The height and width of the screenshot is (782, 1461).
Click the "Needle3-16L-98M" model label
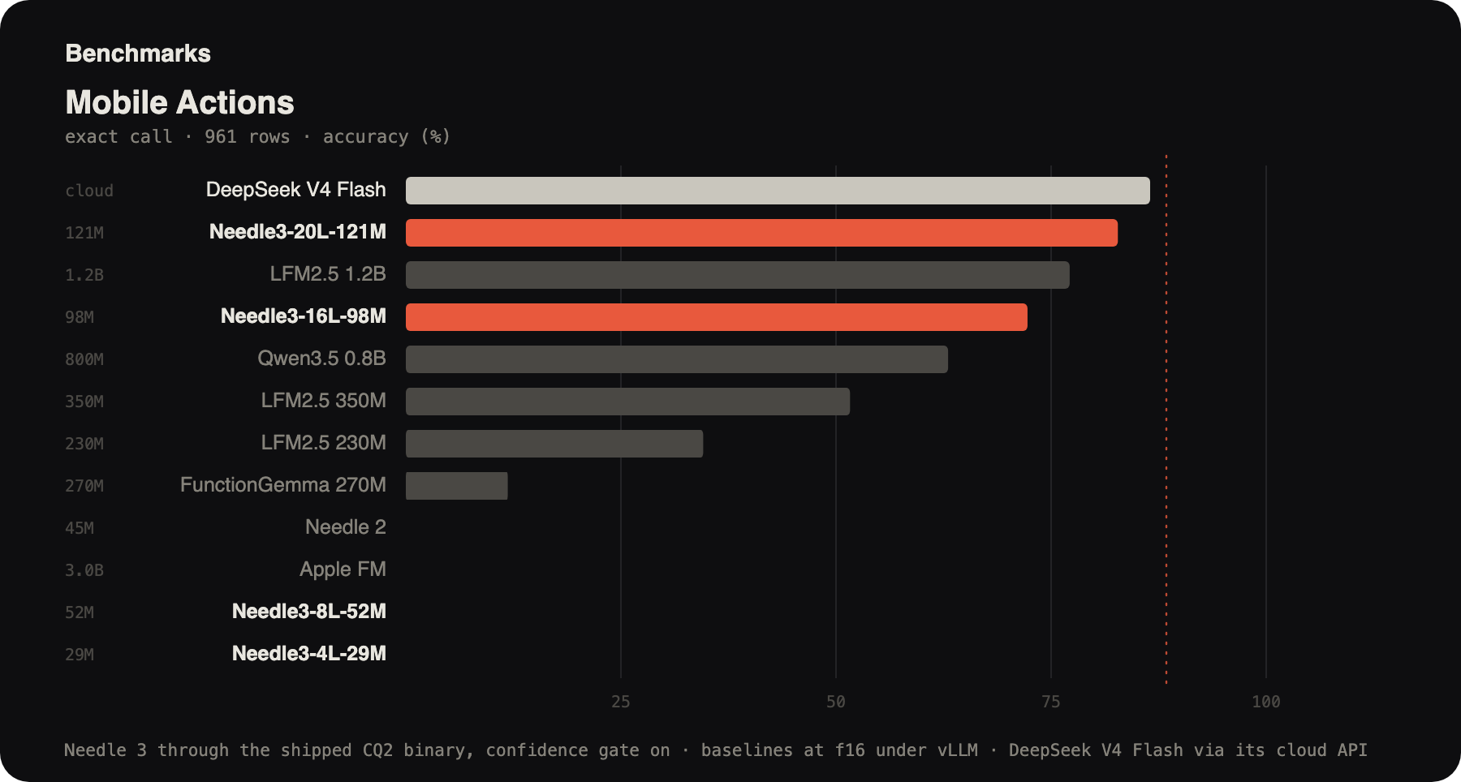point(304,316)
